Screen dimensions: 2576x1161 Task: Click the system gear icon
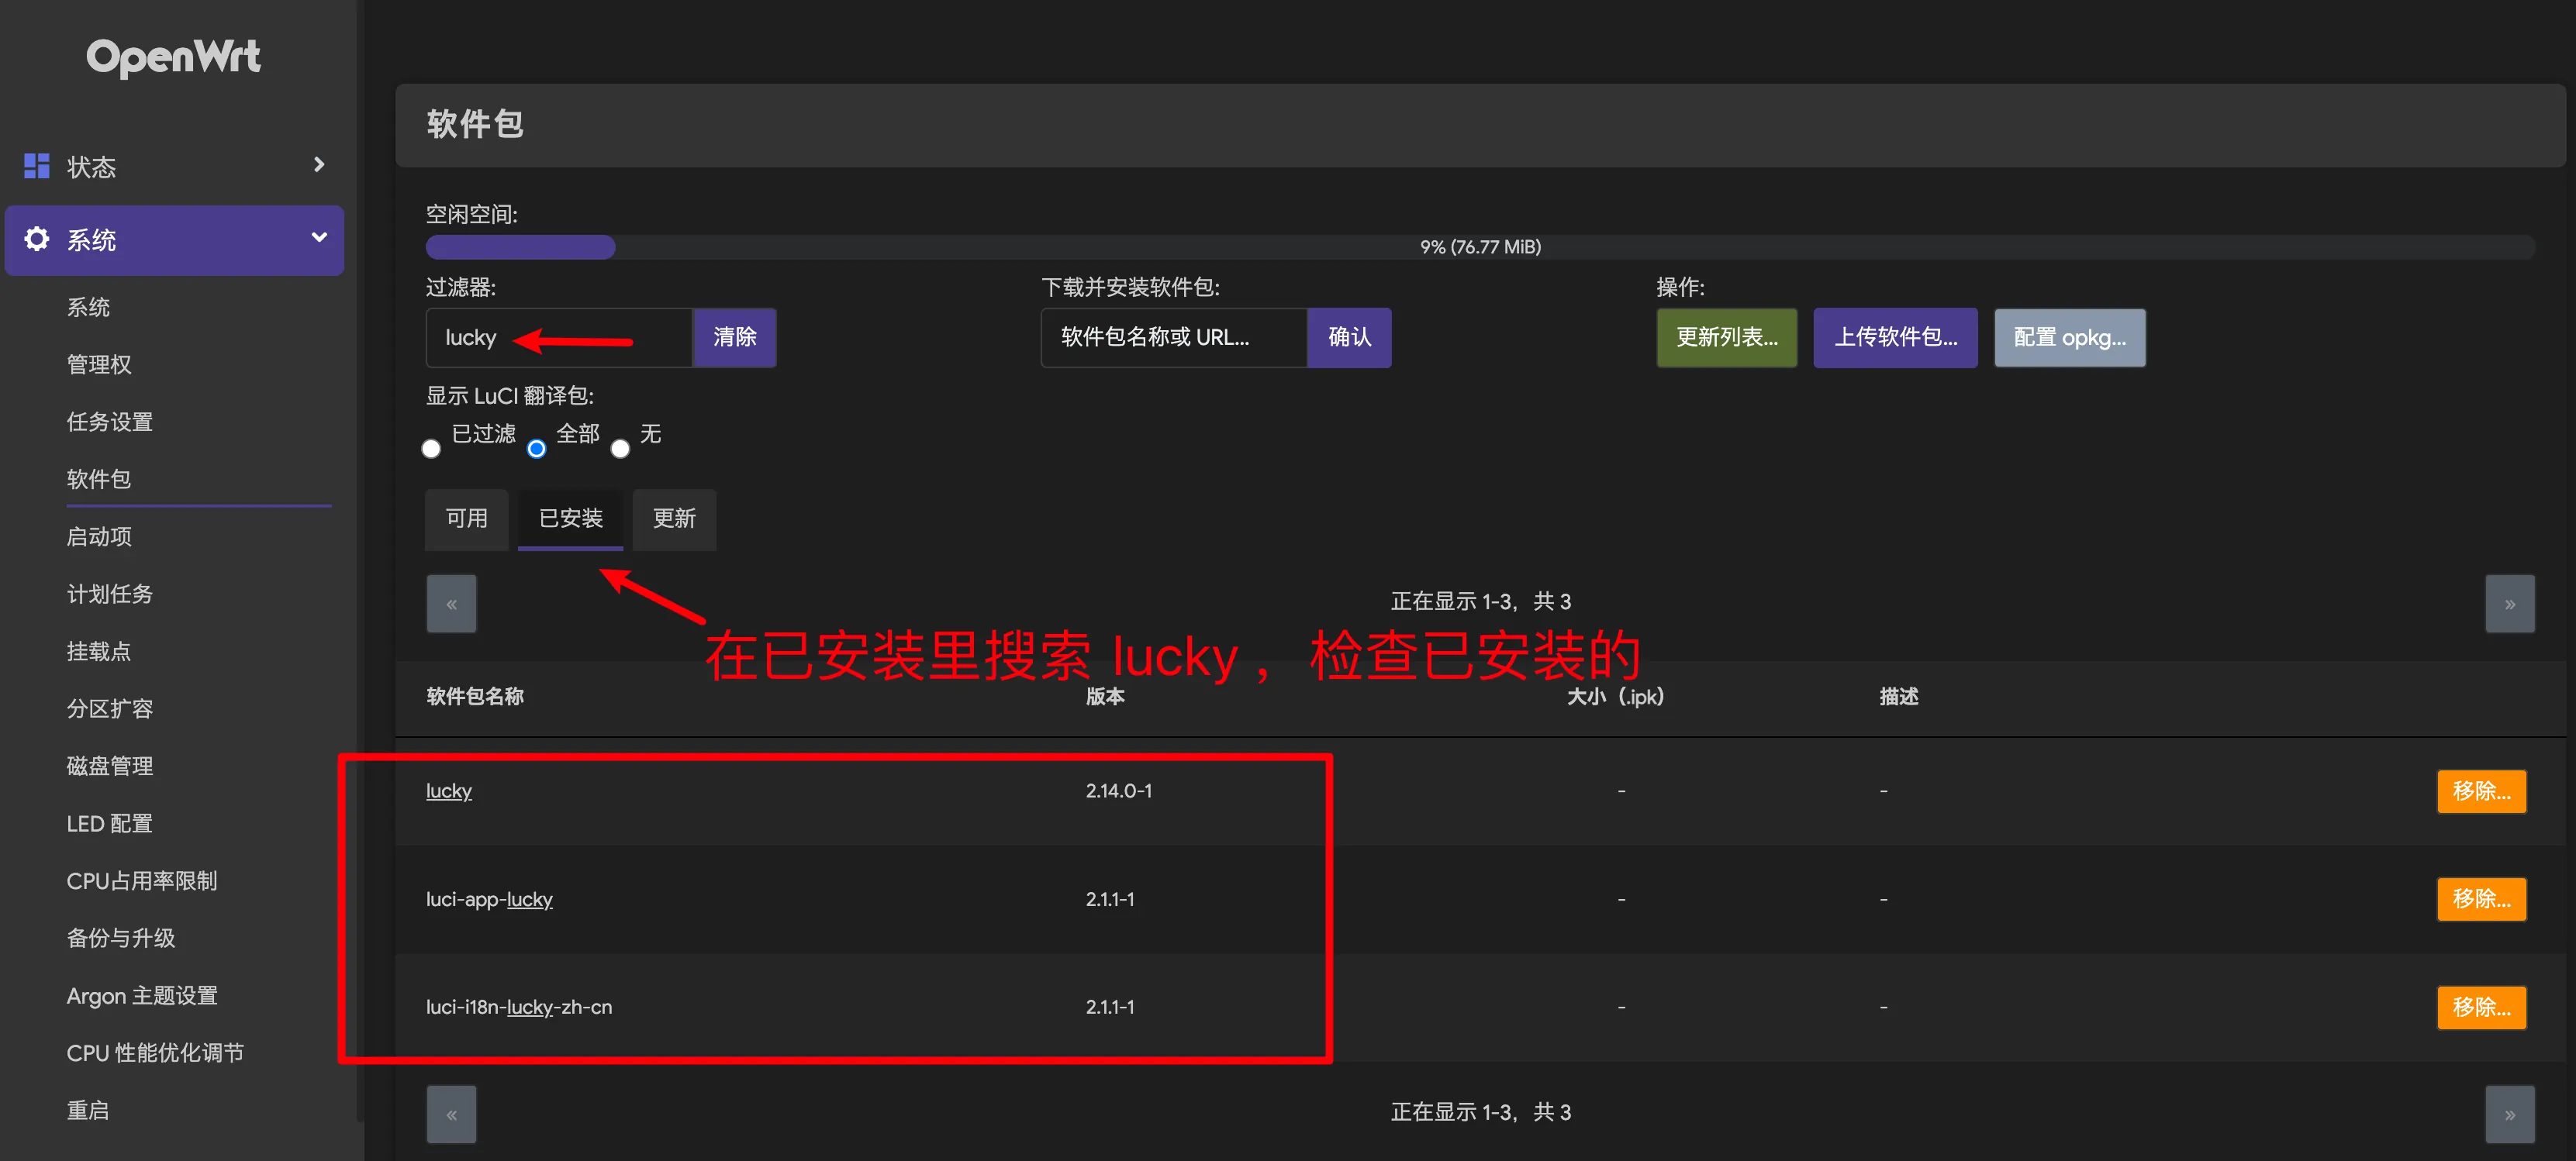pyautogui.click(x=37, y=239)
